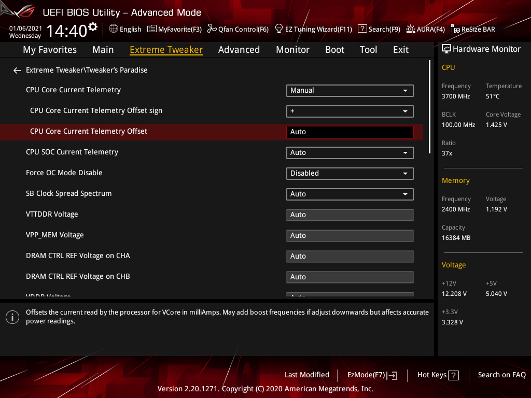Launch EZ Tuning Wizard(F11) bulb icon
This screenshot has height=398, width=531.
click(x=278, y=29)
